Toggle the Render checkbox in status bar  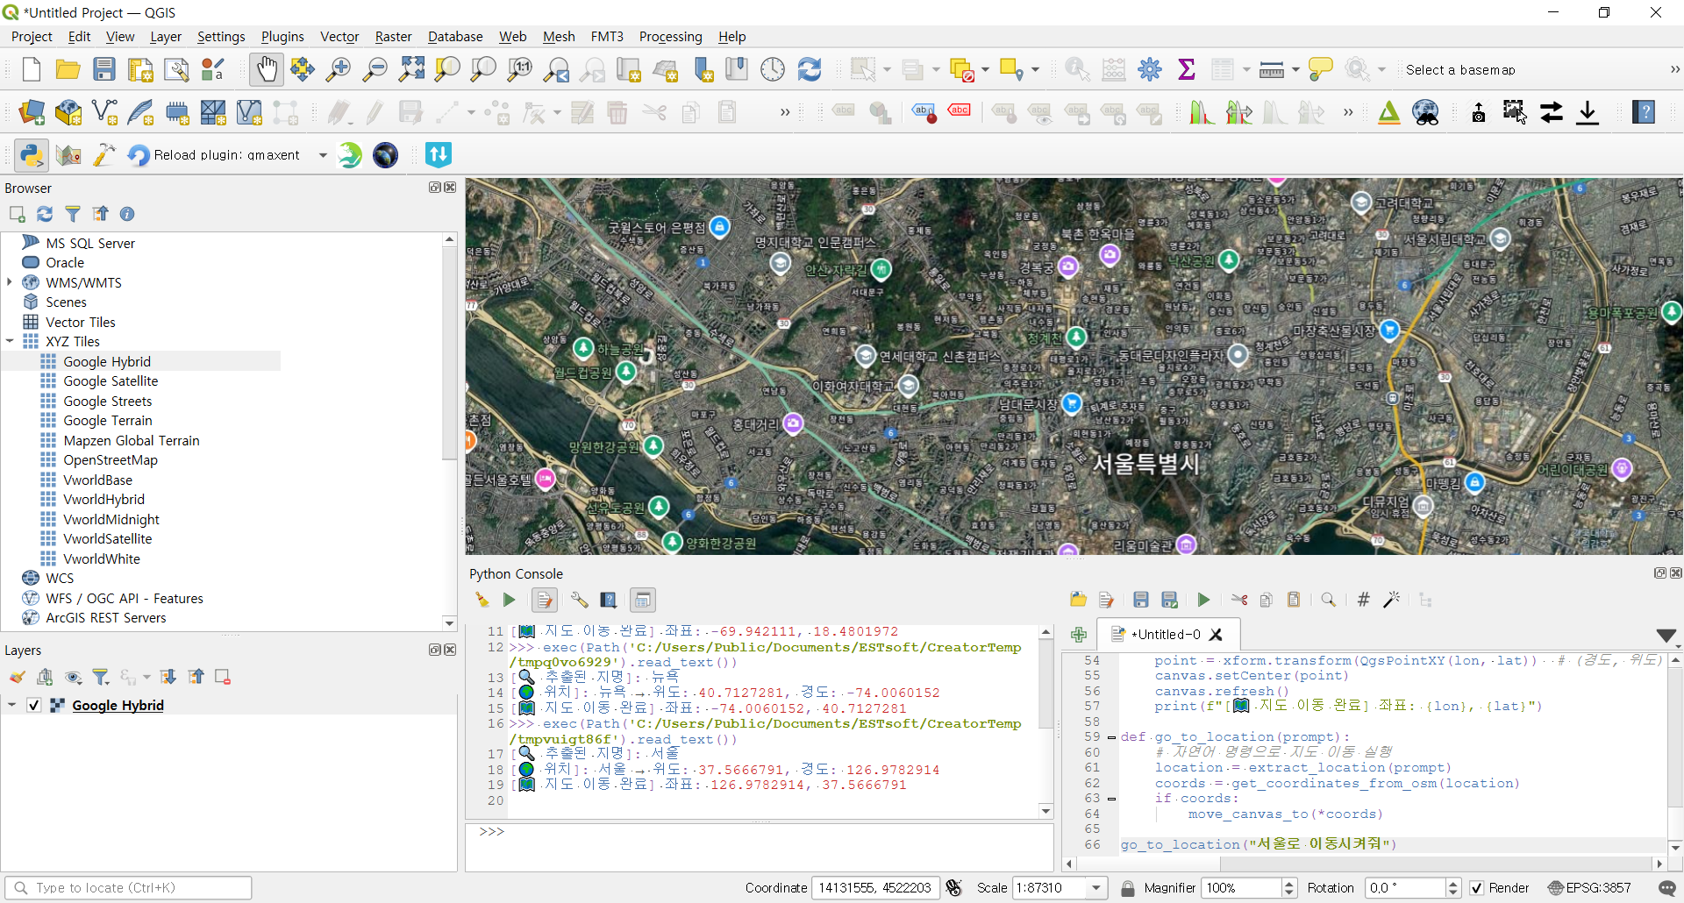tap(1477, 888)
